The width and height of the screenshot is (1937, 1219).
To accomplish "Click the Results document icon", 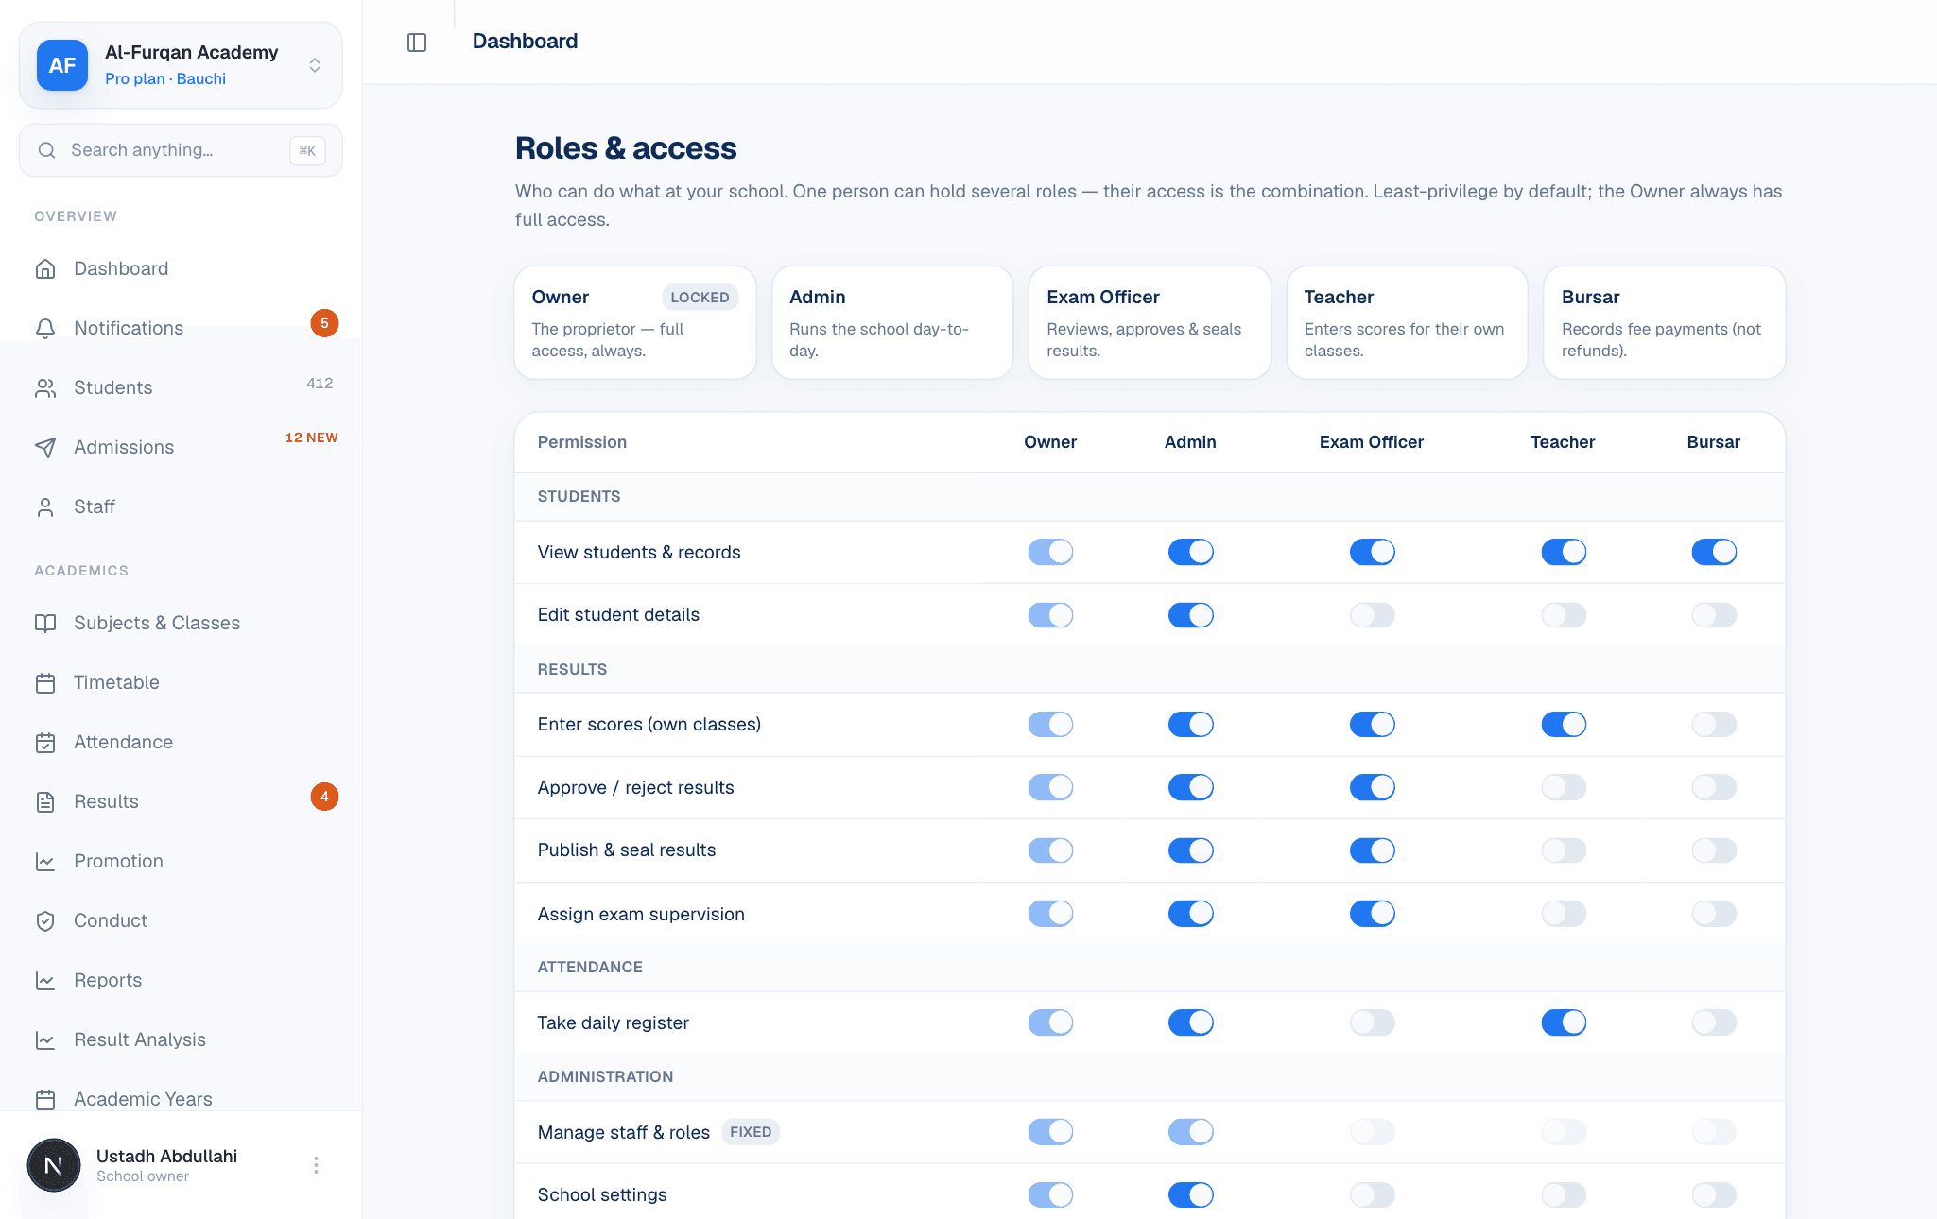I will coord(45,802).
